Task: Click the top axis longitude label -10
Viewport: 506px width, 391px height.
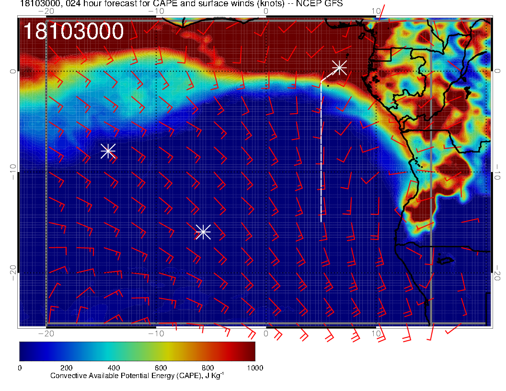Action: point(156,11)
